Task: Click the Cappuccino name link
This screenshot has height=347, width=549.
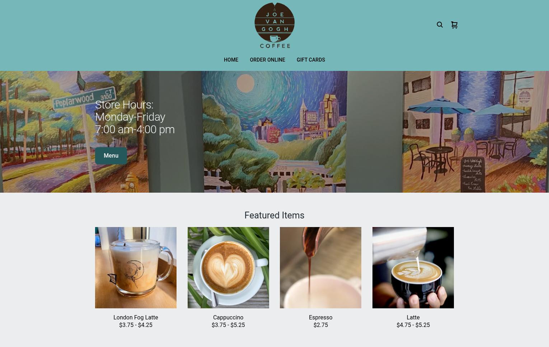Action: coord(228,317)
